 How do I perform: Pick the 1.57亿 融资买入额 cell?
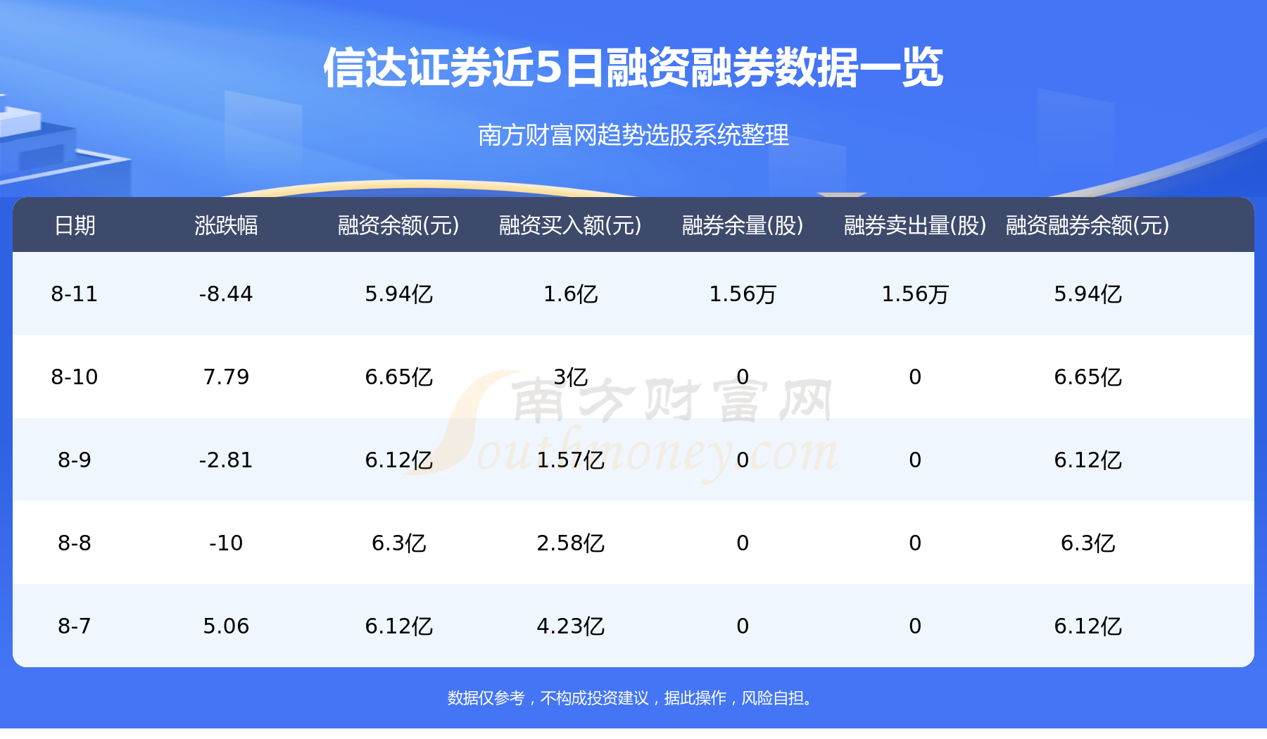[x=570, y=460]
